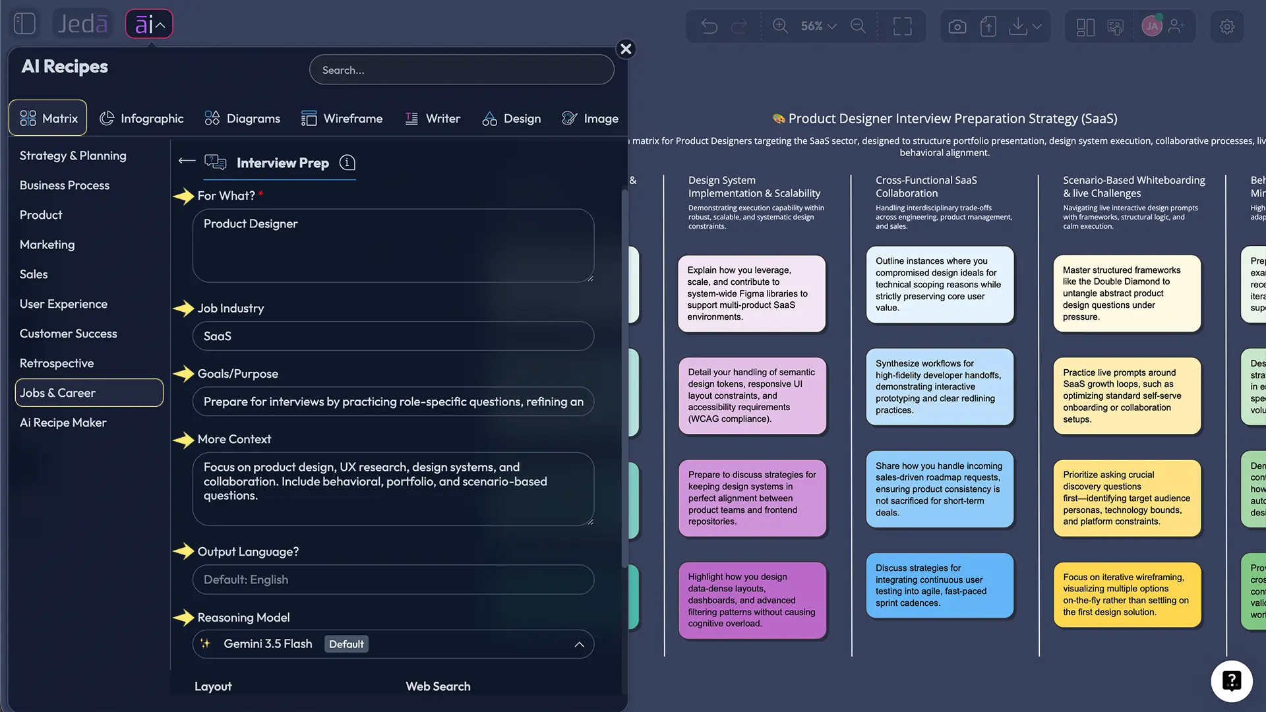This screenshot has width=1266, height=712.
Task: Choose the User Experience category
Action: (x=63, y=304)
